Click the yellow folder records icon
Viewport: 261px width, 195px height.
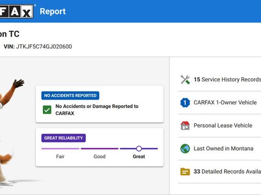(x=185, y=172)
